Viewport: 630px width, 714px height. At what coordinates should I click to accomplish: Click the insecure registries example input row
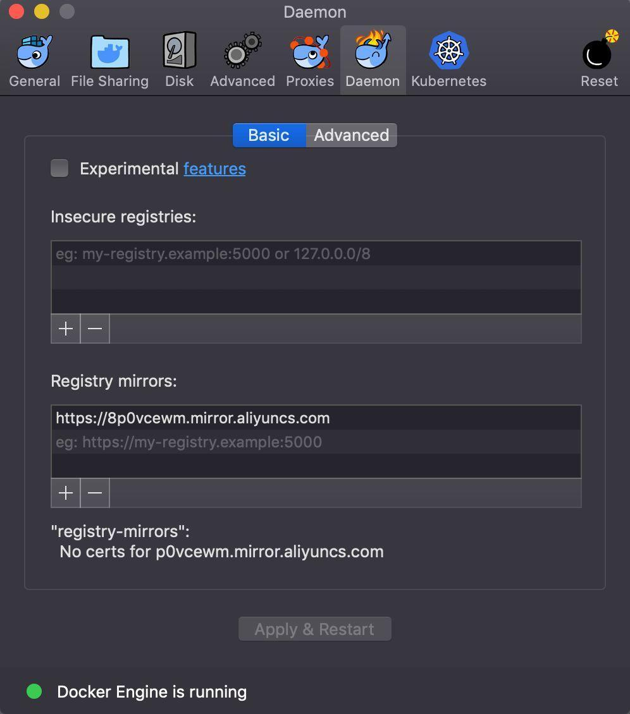[316, 253]
